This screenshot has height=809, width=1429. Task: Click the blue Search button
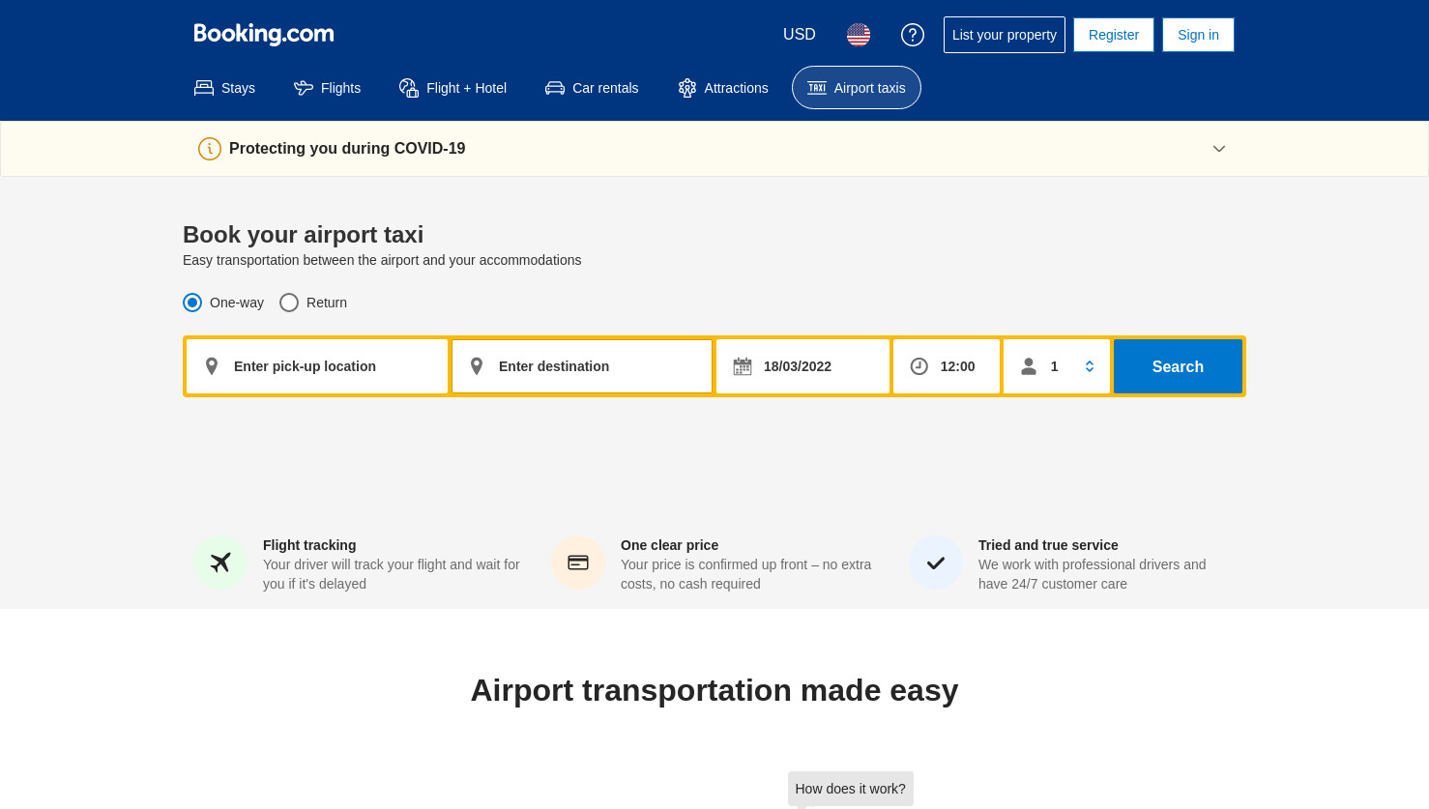click(x=1178, y=366)
